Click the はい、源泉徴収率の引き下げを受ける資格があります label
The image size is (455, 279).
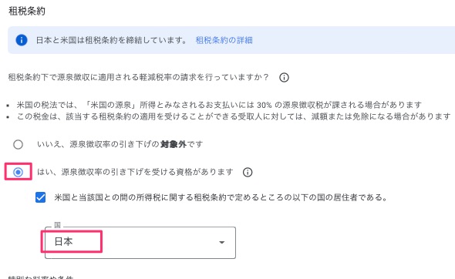pos(135,173)
